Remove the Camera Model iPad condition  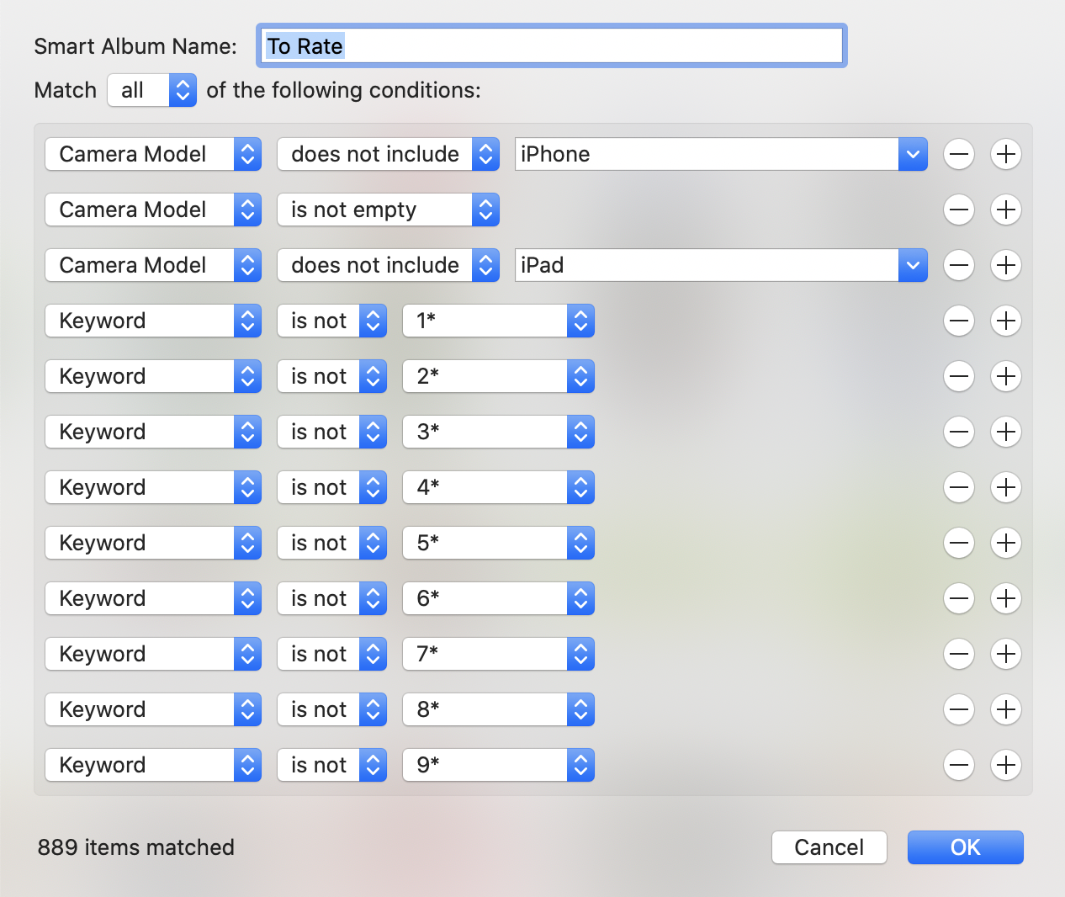click(959, 265)
